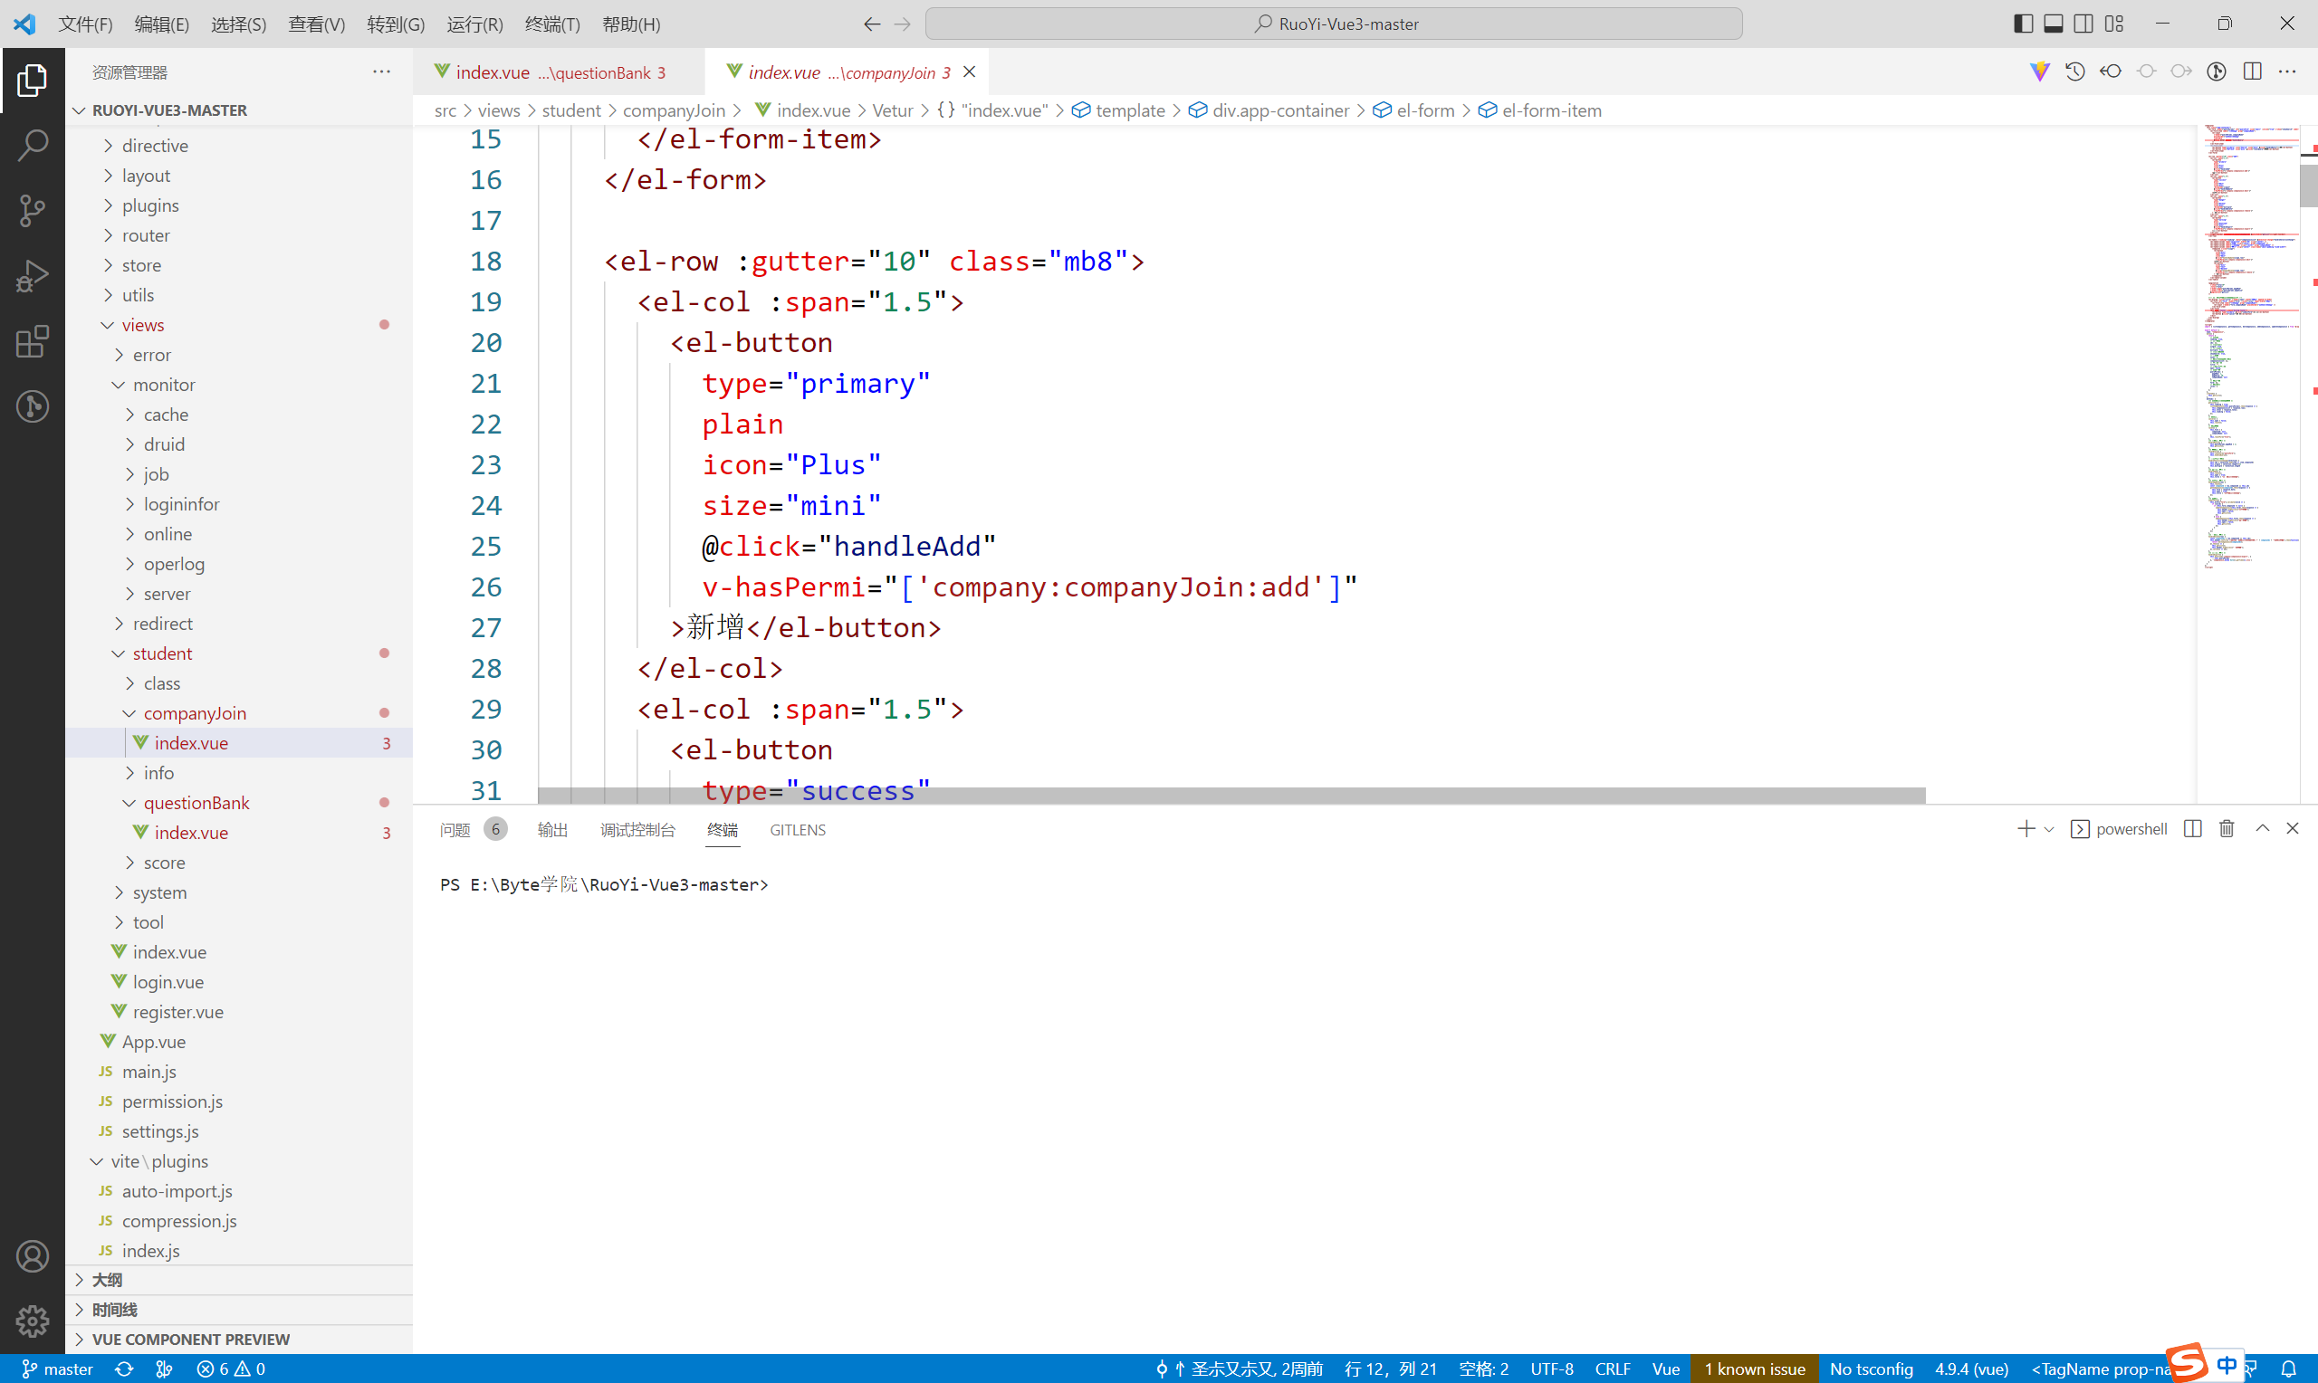Open the Run and Debug view
Viewport: 2318px width, 1383px height.
coord(33,276)
